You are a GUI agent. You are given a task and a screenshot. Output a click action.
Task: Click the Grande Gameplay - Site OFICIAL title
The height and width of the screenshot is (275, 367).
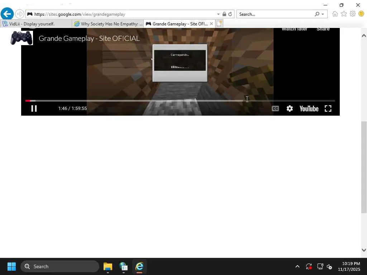pyautogui.click(x=89, y=38)
